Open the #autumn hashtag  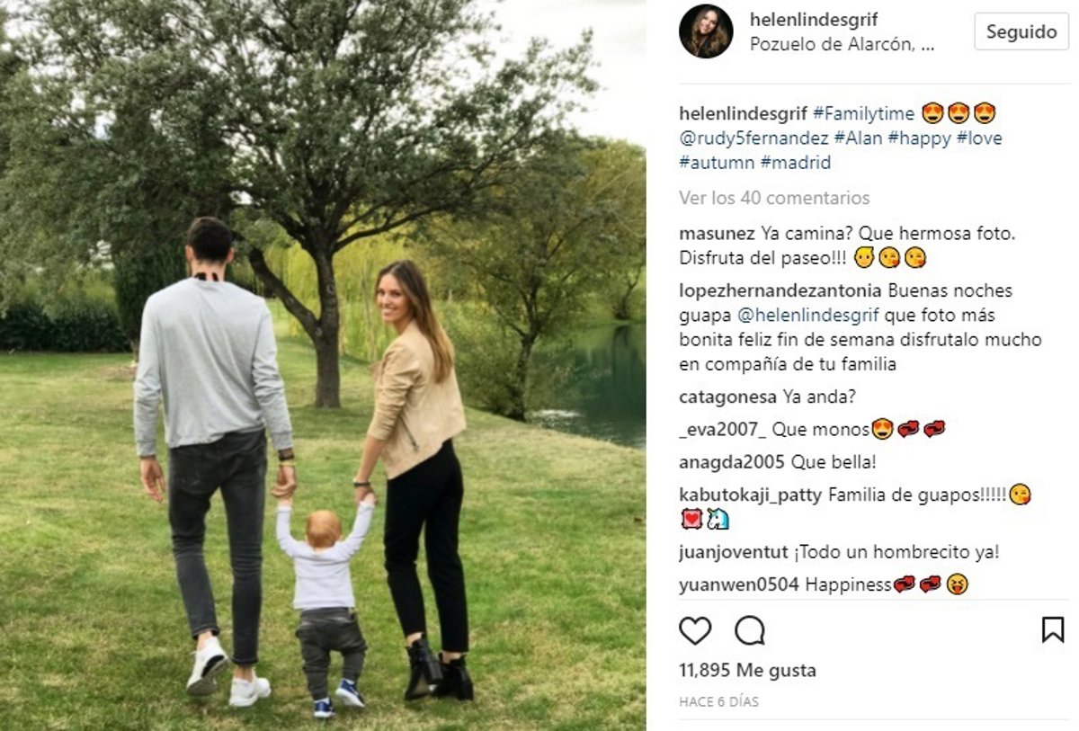(717, 163)
